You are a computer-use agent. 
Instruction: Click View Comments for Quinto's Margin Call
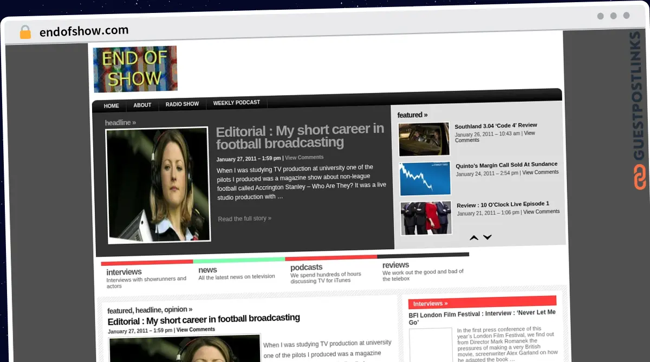pos(540,172)
